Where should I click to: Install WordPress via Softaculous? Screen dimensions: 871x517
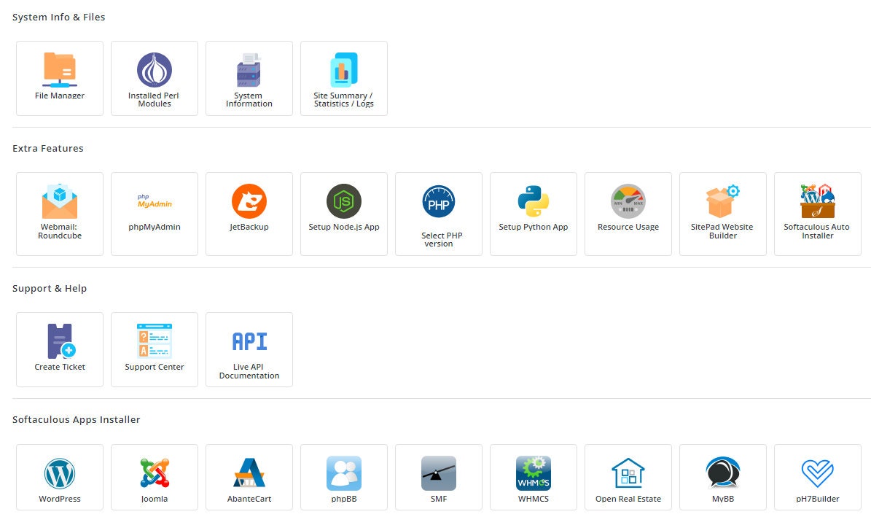(59, 477)
